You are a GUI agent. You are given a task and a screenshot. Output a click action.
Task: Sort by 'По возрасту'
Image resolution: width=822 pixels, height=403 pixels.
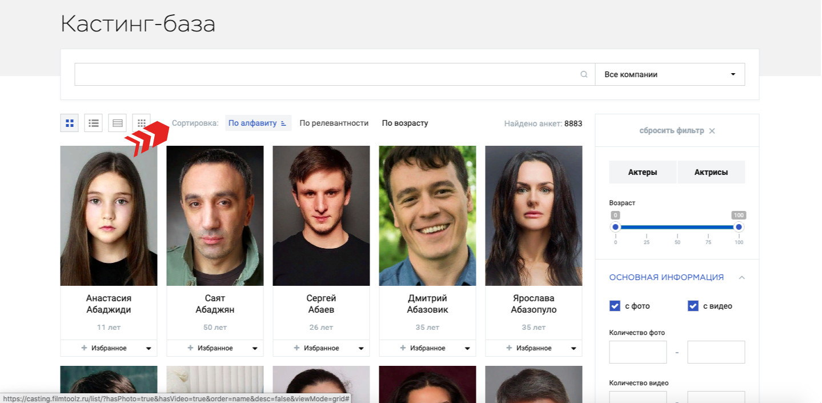405,123
